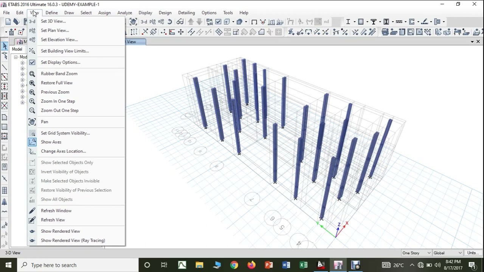Image resolution: width=484 pixels, height=272 pixels.
Task: Open the Analyze menu
Action: [x=124, y=12]
